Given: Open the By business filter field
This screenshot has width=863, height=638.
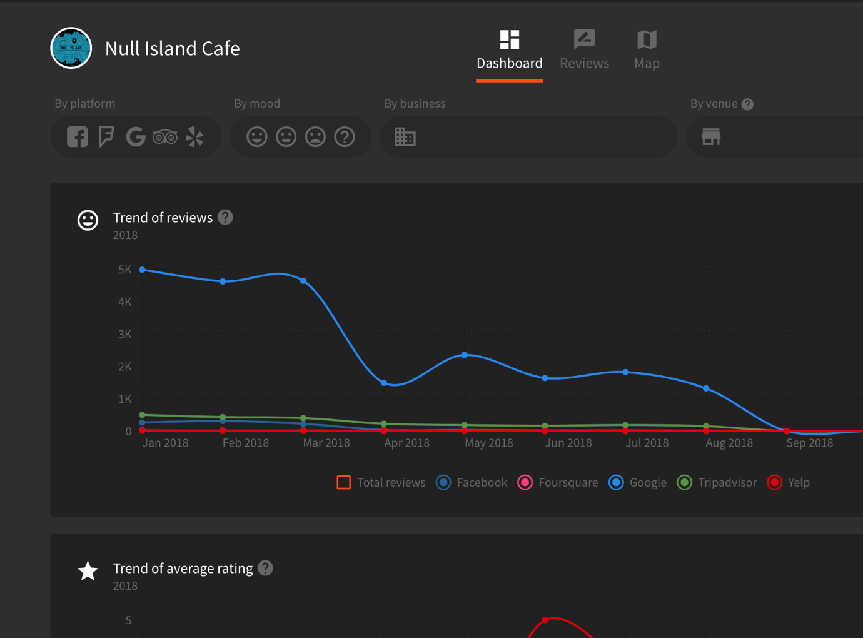Looking at the screenshot, I should click(x=528, y=137).
